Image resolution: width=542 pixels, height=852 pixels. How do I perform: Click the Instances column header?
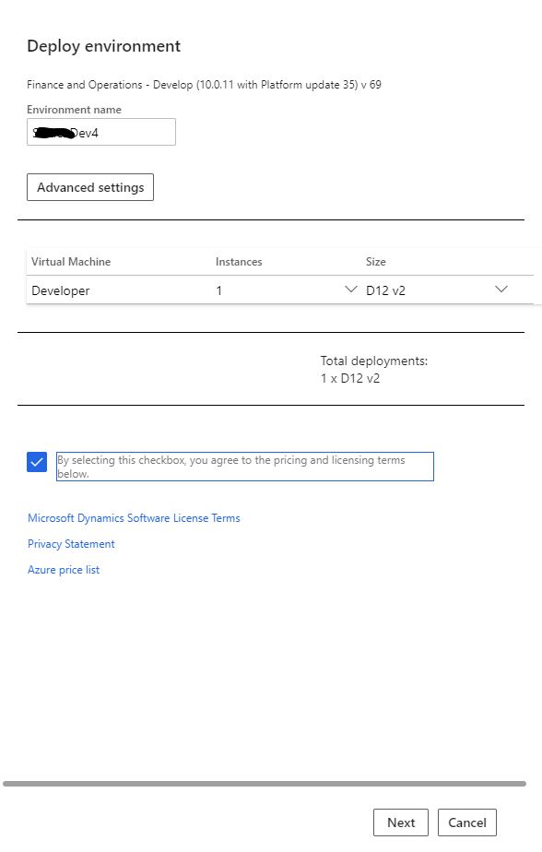point(239,262)
